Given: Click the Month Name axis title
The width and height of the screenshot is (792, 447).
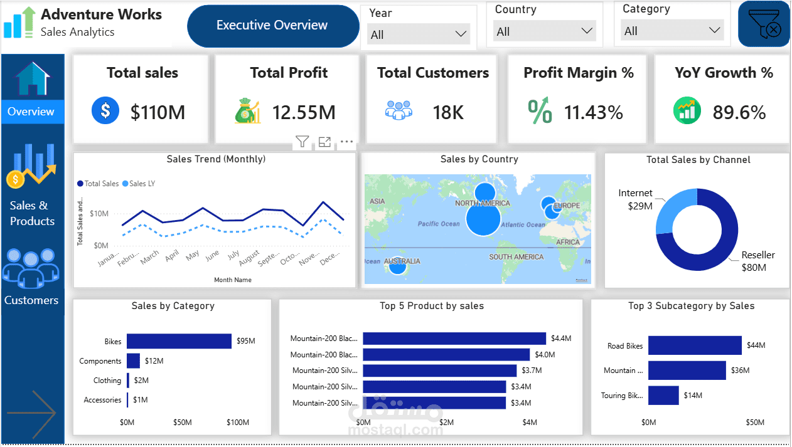Looking at the screenshot, I should [x=233, y=280].
